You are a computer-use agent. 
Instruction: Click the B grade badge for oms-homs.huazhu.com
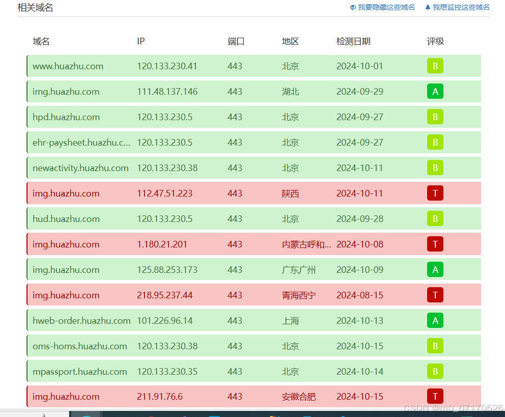click(x=435, y=346)
